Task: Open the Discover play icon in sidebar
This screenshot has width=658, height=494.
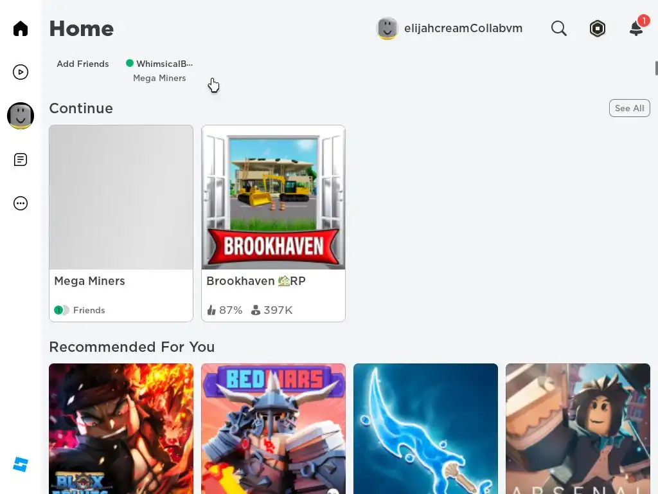Action: tap(20, 72)
